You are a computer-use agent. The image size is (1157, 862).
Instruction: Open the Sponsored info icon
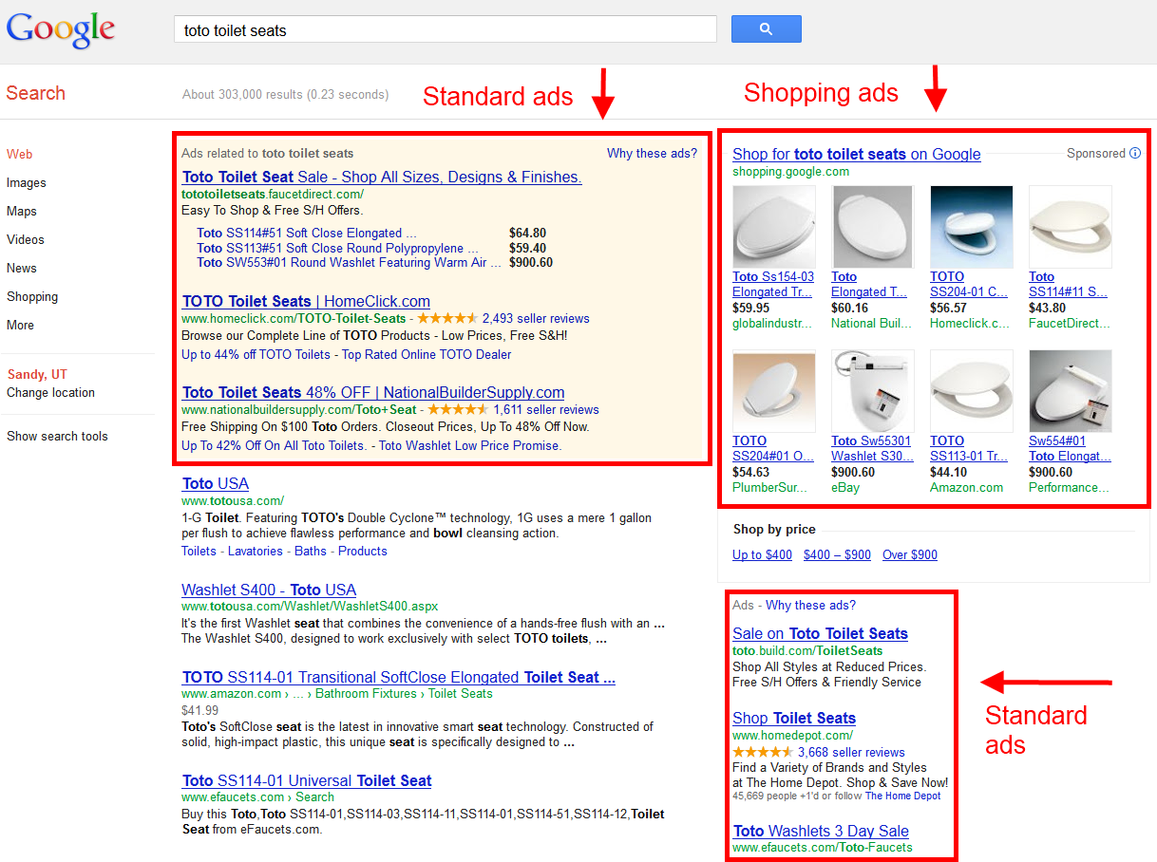click(x=1135, y=153)
